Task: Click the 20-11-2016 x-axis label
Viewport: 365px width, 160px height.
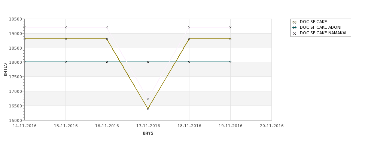Action: [272, 126]
